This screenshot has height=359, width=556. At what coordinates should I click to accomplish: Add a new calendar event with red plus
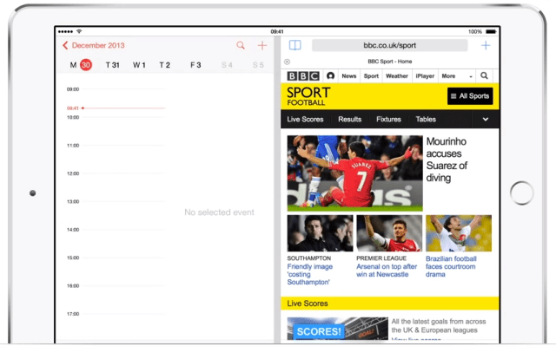click(262, 45)
